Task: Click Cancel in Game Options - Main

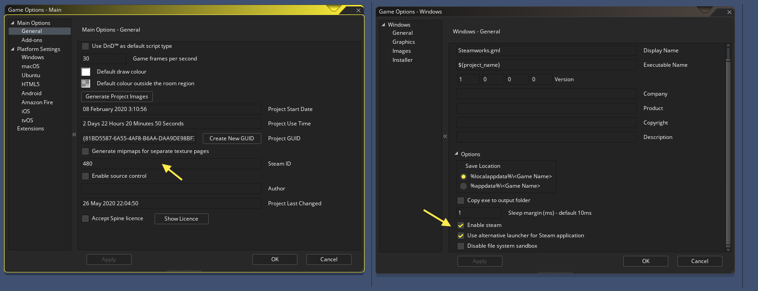Action: click(x=329, y=259)
